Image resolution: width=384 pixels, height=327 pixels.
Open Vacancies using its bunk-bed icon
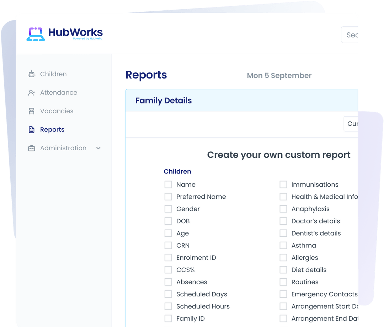point(32,111)
